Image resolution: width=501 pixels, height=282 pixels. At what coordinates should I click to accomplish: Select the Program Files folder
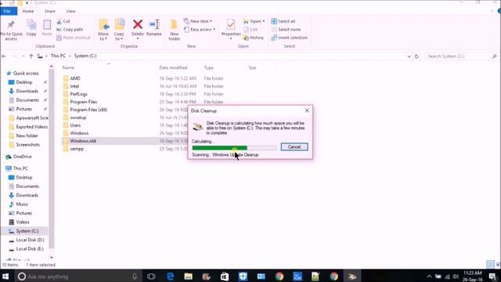[84, 102]
